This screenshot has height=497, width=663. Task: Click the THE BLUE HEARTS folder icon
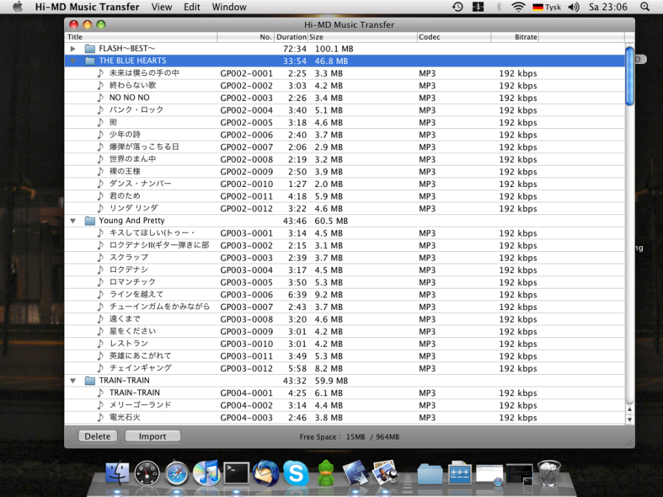click(x=90, y=61)
